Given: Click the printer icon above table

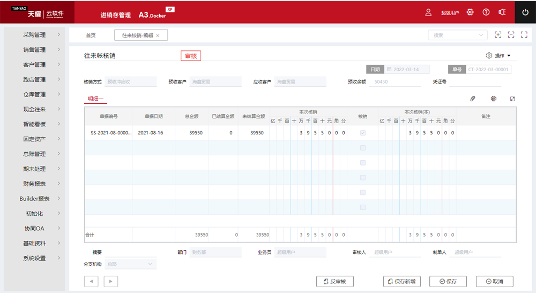Looking at the screenshot, I should [x=493, y=99].
